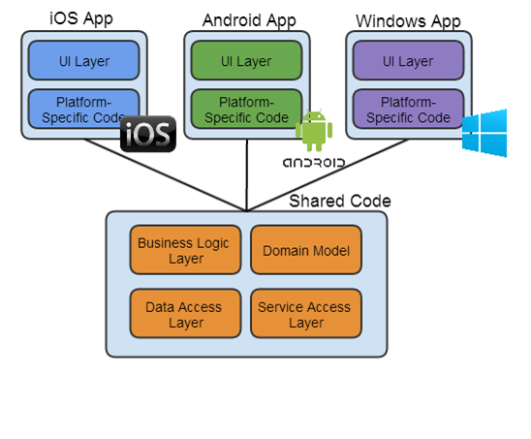Select the green Platform-Specific Code box
Viewport: 531px width, 439px height.
point(246,110)
